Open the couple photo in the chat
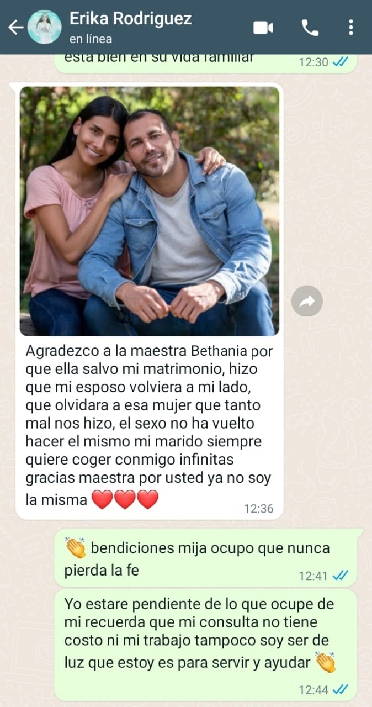This screenshot has width=372, height=707. tap(150, 211)
